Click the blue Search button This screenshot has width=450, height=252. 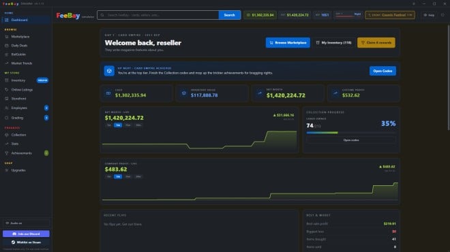[229, 15]
